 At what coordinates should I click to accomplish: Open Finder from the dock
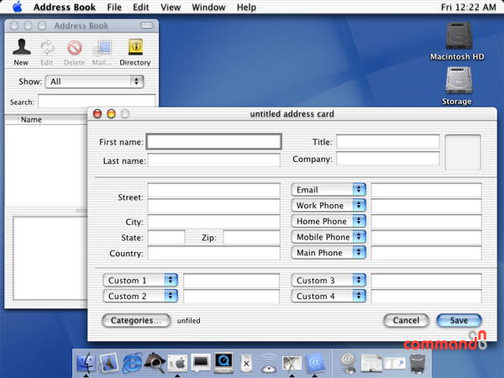click(87, 363)
